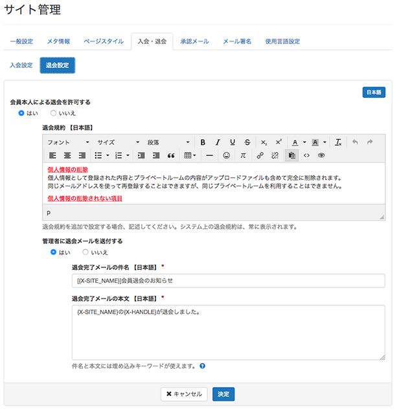Click the editor resize handle

tap(381, 217)
